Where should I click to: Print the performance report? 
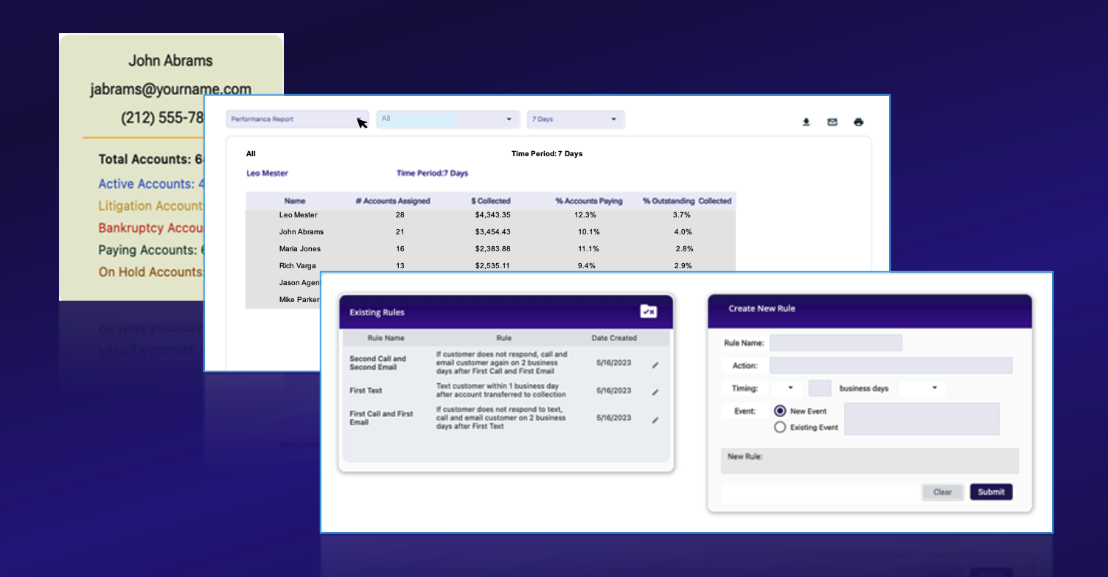(858, 122)
